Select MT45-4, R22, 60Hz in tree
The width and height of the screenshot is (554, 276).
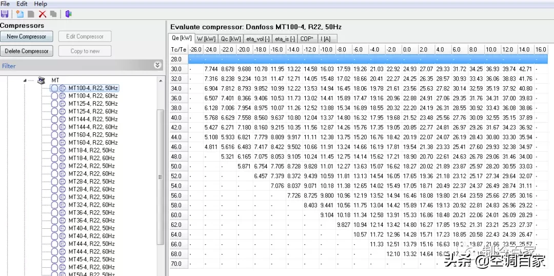[91, 267]
